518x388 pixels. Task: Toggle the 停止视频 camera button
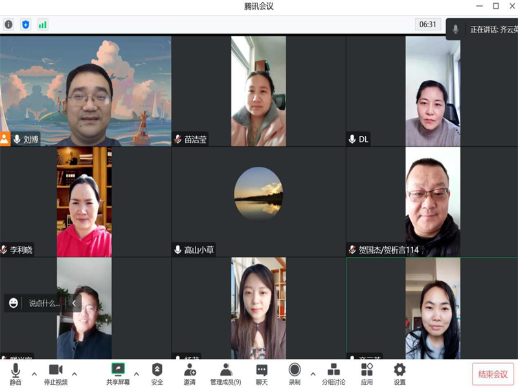tap(56, 373)
